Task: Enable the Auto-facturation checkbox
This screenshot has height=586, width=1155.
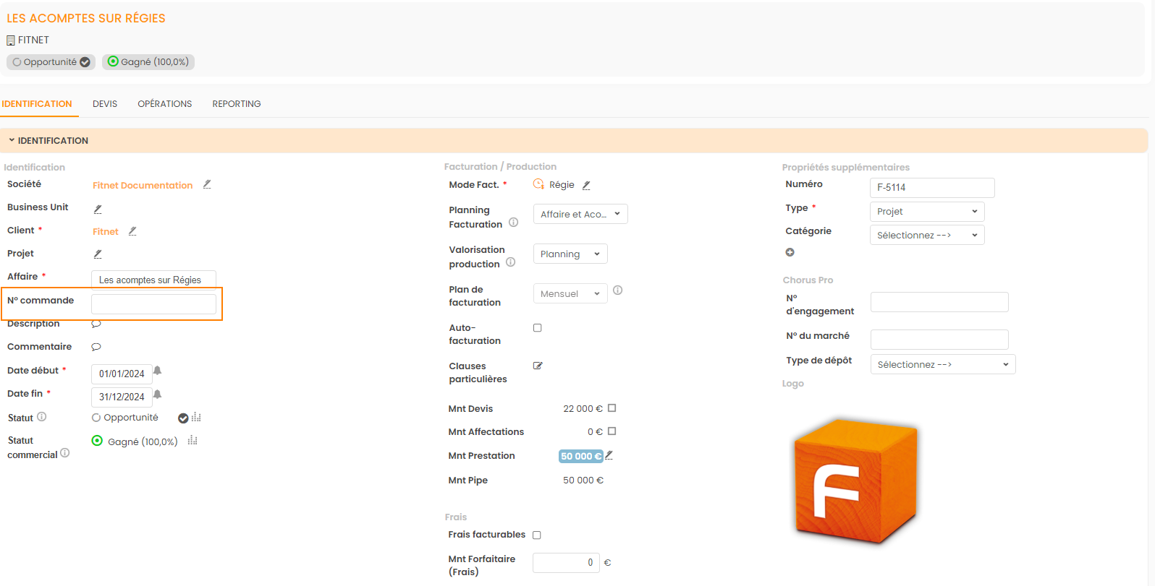Action: (538, 328)
